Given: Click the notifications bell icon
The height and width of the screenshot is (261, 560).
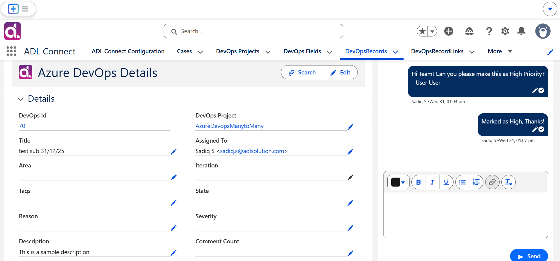Looking at the screenshot, I should tap(521, 31).
